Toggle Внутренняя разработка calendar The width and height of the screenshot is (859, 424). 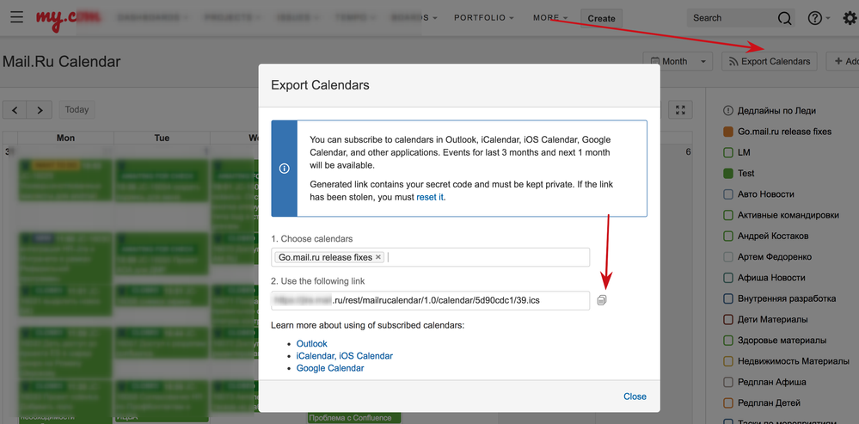728,298
